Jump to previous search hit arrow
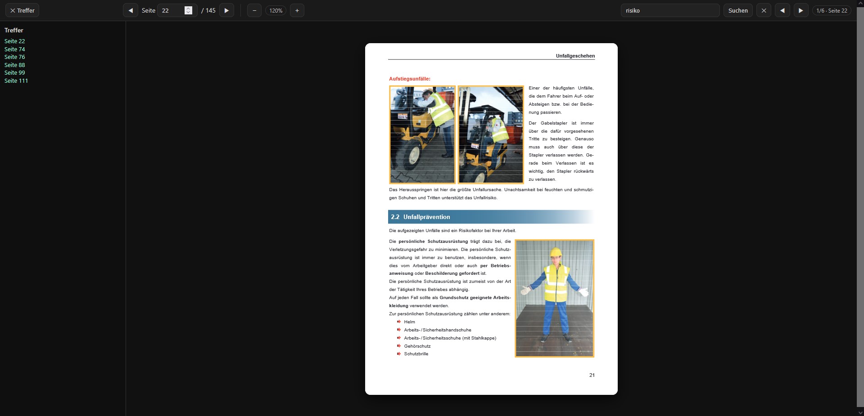The image size is (864, 416). (x=783, y=10)
